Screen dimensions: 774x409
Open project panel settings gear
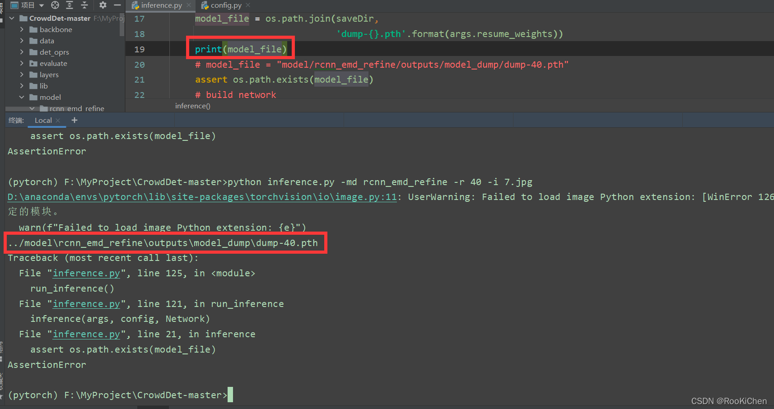(x=103, y=5)
